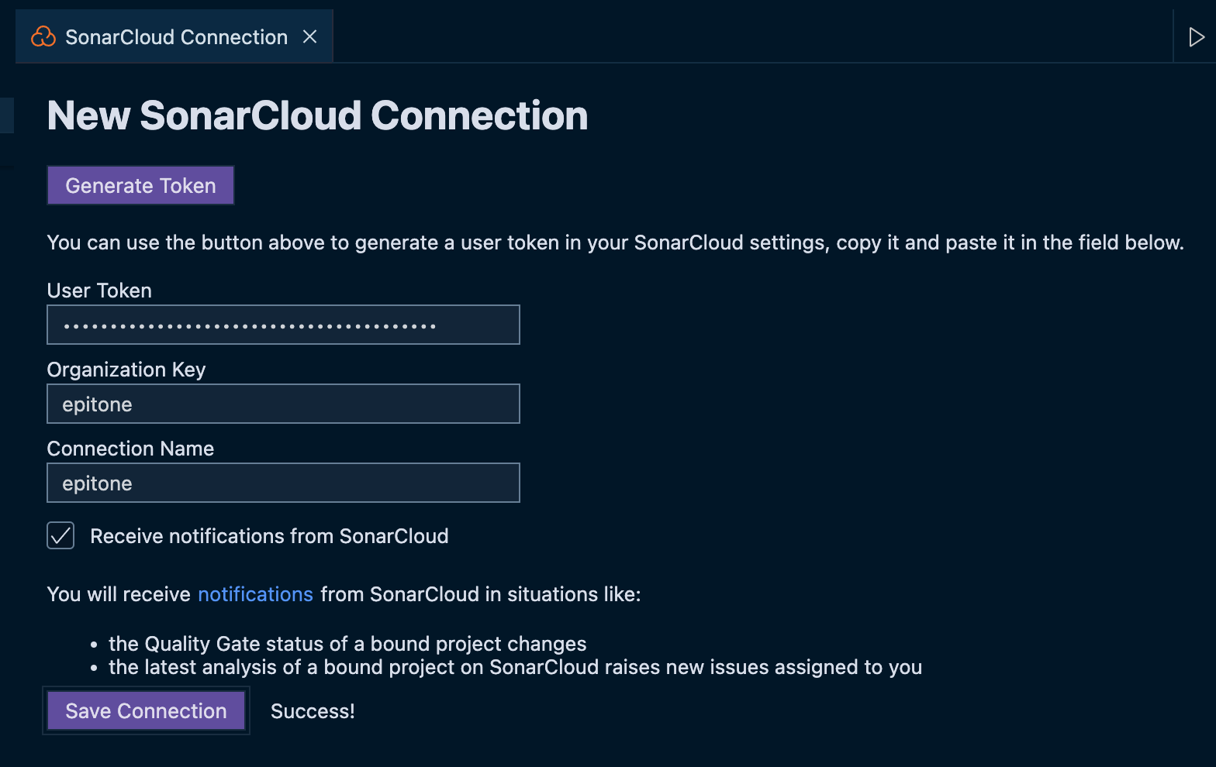
Task: Click the Save Connection button
Action: [146, 710]
